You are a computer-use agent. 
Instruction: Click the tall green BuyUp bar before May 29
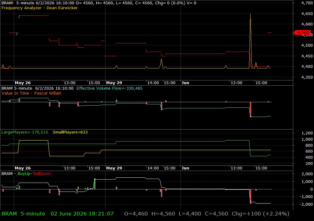coord(95,184)
